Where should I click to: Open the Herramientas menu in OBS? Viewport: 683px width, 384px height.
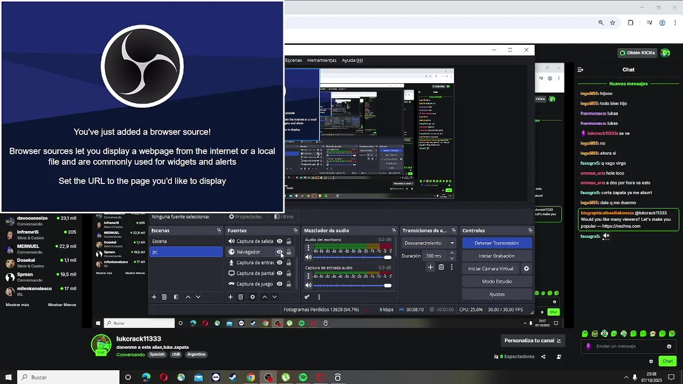(322, 60)
